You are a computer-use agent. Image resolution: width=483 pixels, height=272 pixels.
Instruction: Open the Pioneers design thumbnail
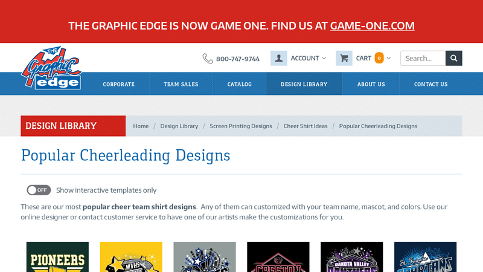point(57,257)
